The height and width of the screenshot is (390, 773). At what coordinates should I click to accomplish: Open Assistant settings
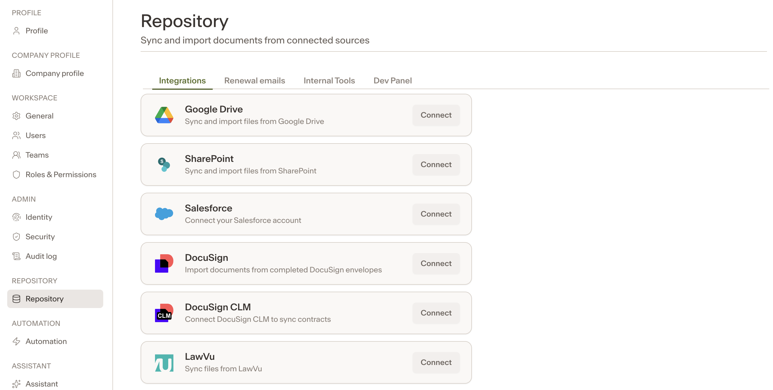coord(55,384)
